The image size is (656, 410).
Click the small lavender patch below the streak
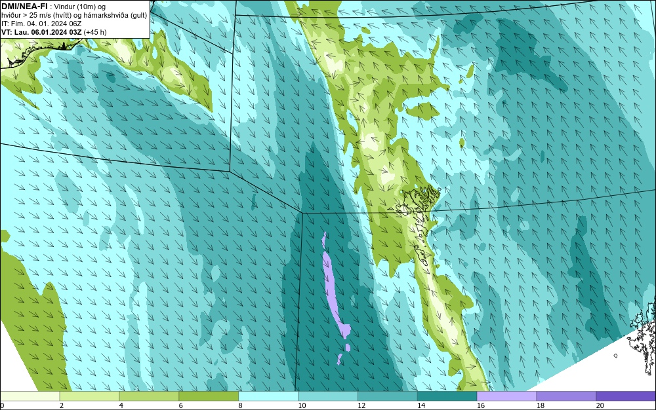point(347,347)
